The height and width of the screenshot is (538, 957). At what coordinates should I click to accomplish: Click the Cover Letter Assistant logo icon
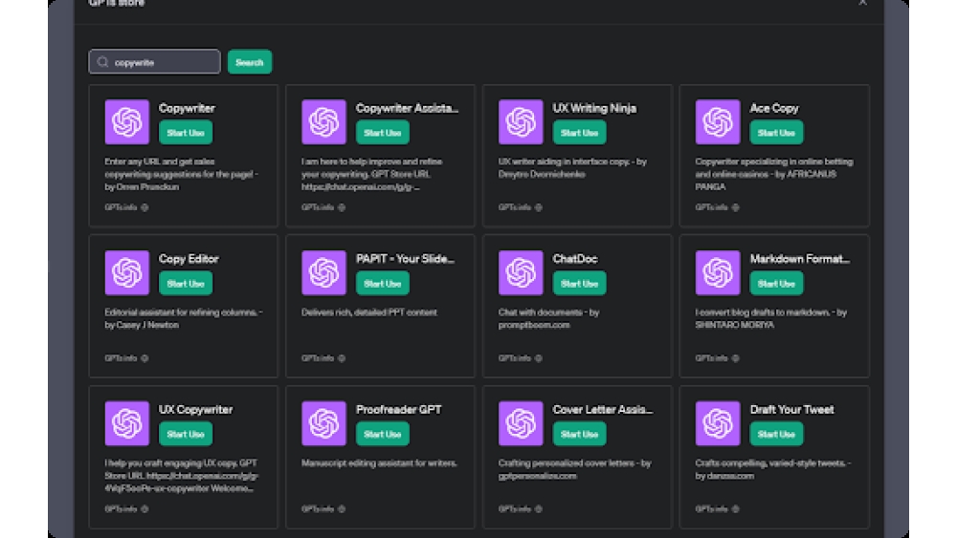click(521, 423)
